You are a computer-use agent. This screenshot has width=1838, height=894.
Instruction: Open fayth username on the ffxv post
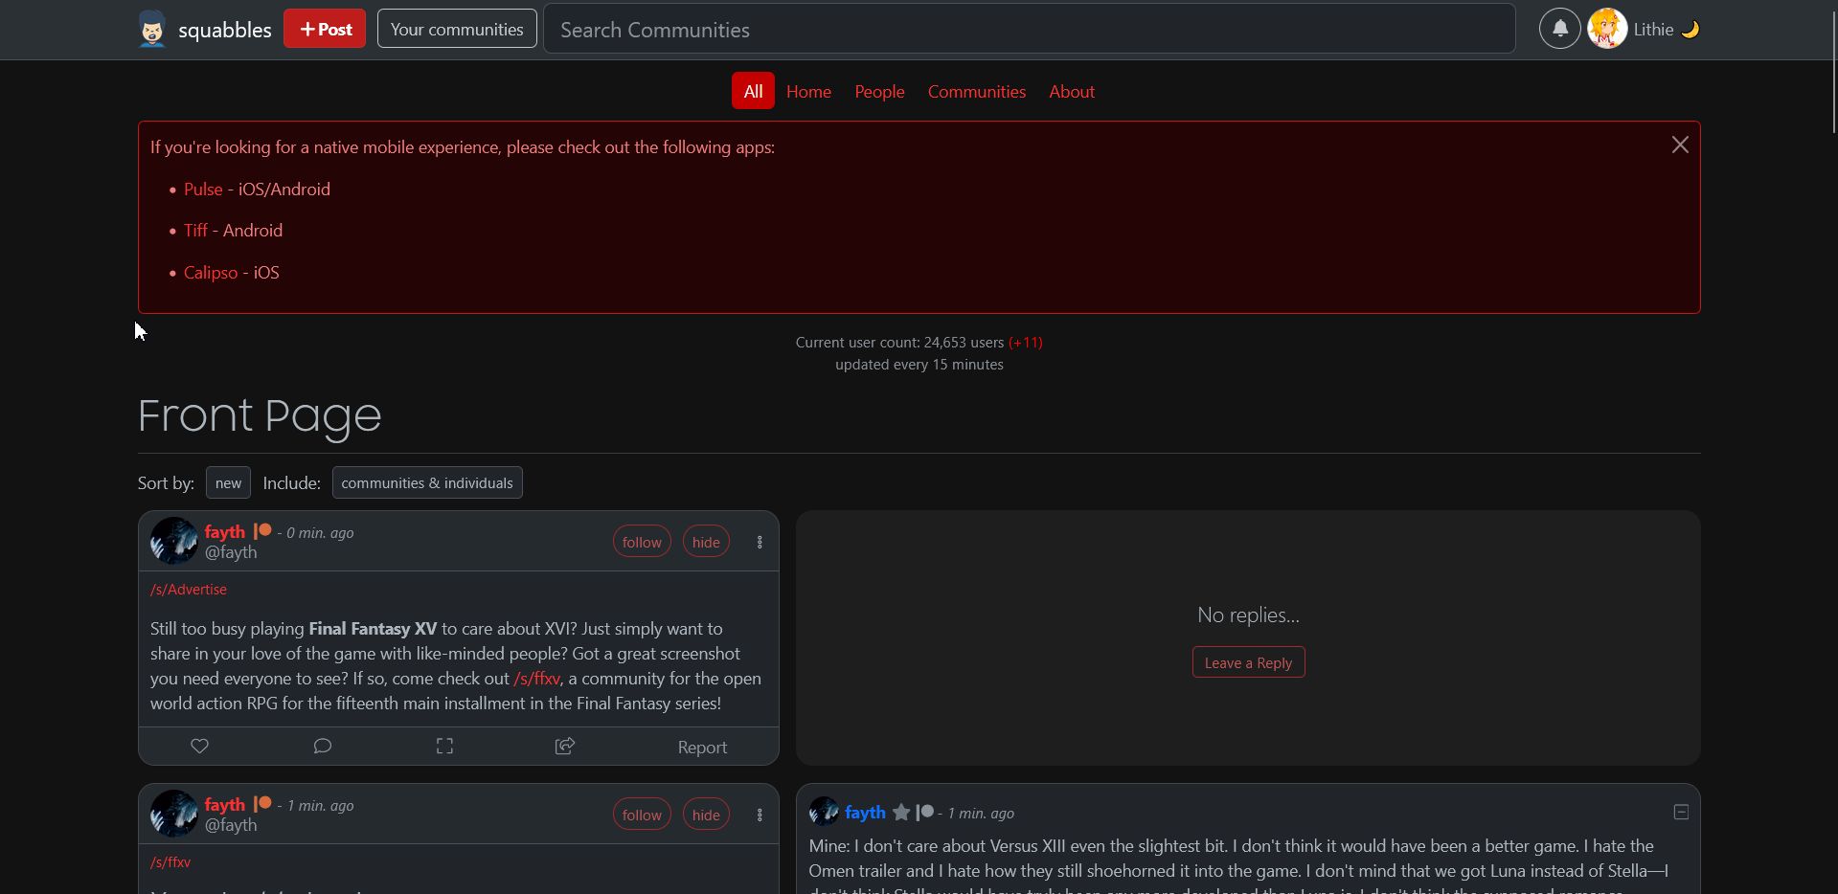pyautogui.click(x=225, y=804)
